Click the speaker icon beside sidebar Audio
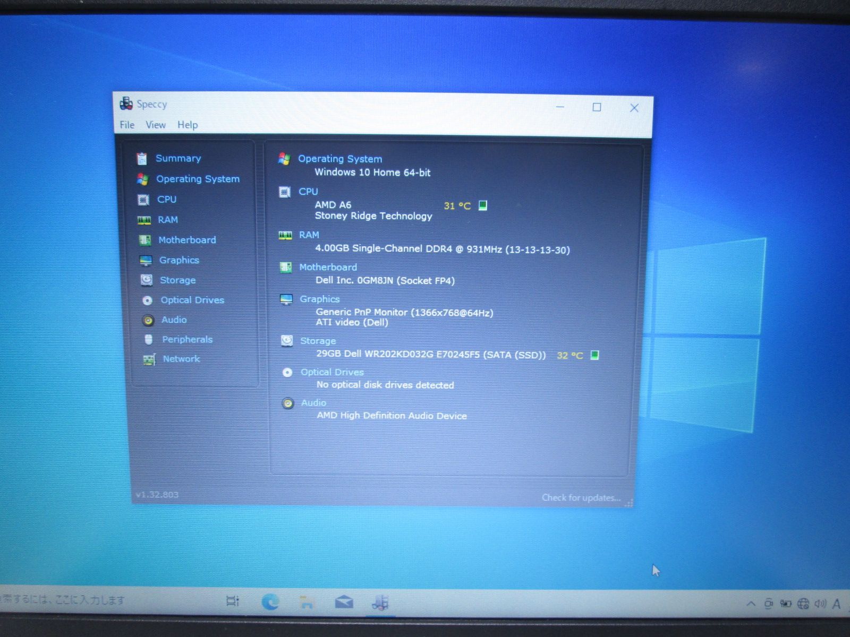850x637 pixels. point(148,320)
